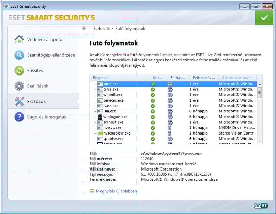This screenshot has height=214, width=276.
Task: Click the green protection status checkmark icon
Action: coord(264,18)
